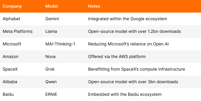Viewport: 201px width, 101px height.
Task: Click the note about the AWS platform
Action: click(x=117, y=57)
